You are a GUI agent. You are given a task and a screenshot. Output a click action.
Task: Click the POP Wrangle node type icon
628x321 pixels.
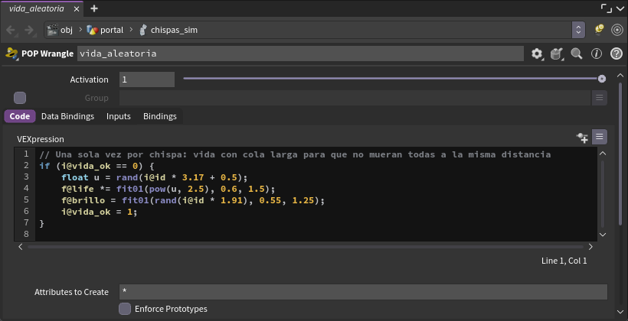point(12,53)
